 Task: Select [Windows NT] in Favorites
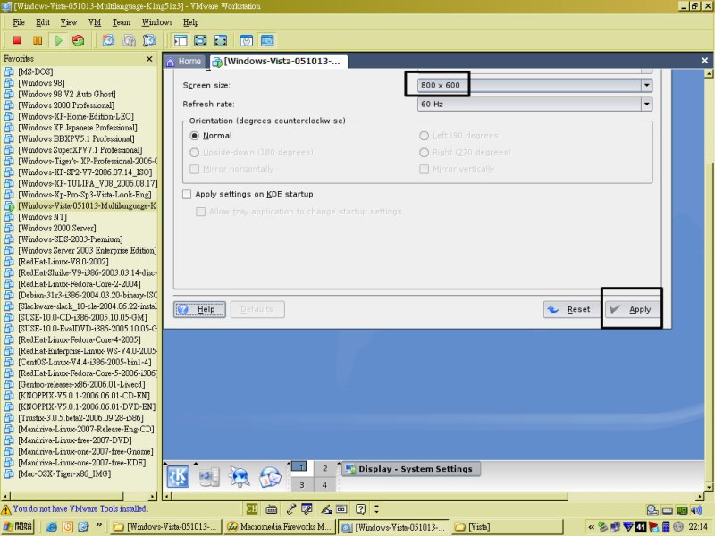pyautogui.click(x=42, y=217)
